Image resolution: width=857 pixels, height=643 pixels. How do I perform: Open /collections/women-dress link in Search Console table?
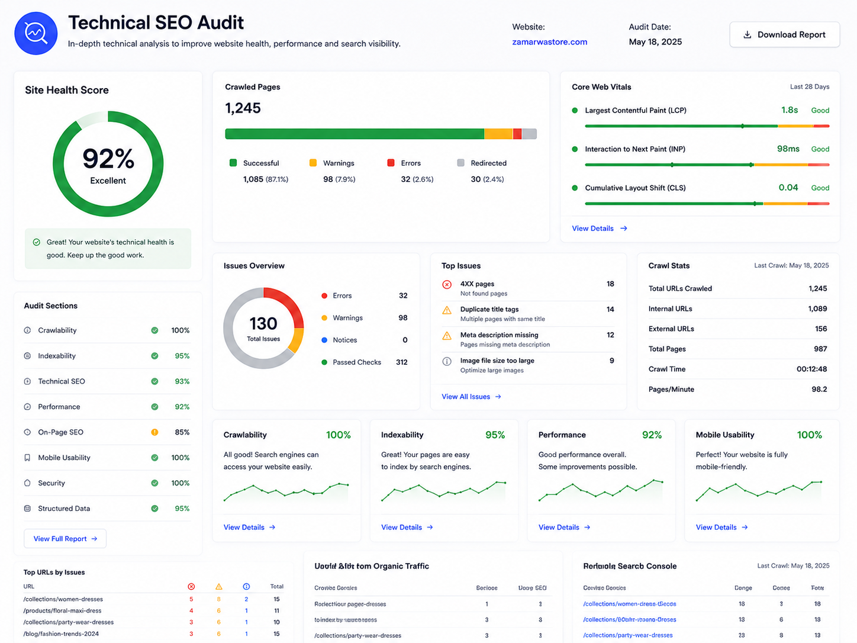630,604
